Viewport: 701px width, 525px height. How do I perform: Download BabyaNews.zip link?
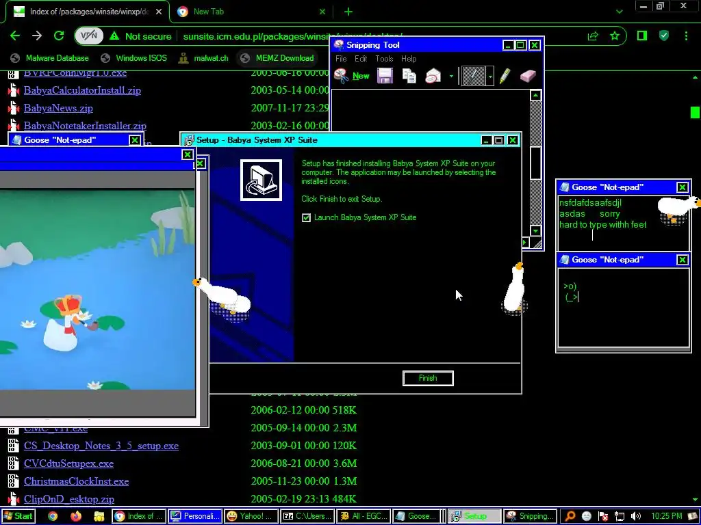pyautogui.click(x=59, y=108)
